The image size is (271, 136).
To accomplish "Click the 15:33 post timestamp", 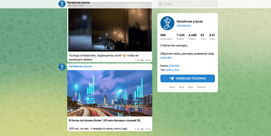I will tap(148, 129).
